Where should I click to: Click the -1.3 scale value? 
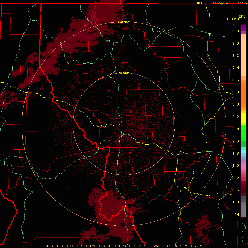point(234,202)
